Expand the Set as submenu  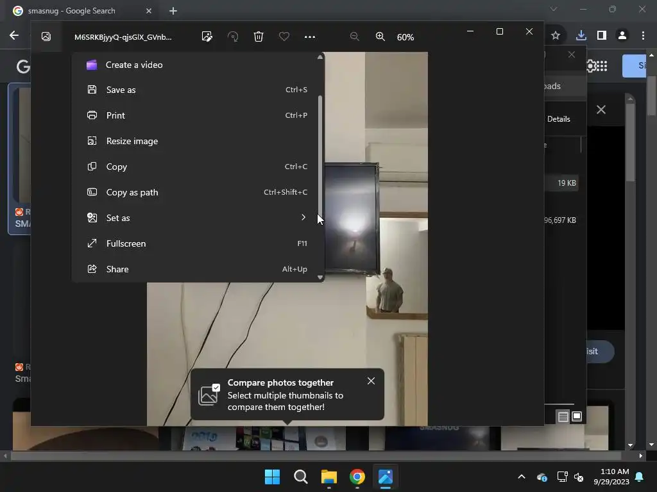(x=198, y=218)
